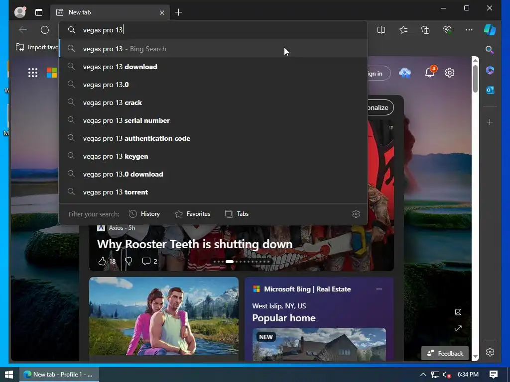
Task: Open page settings gear near bell
Action: click(x=450, y=73)
